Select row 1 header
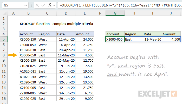Image resolution: width=182 pixels, height=104 pixels. [4, 18]
